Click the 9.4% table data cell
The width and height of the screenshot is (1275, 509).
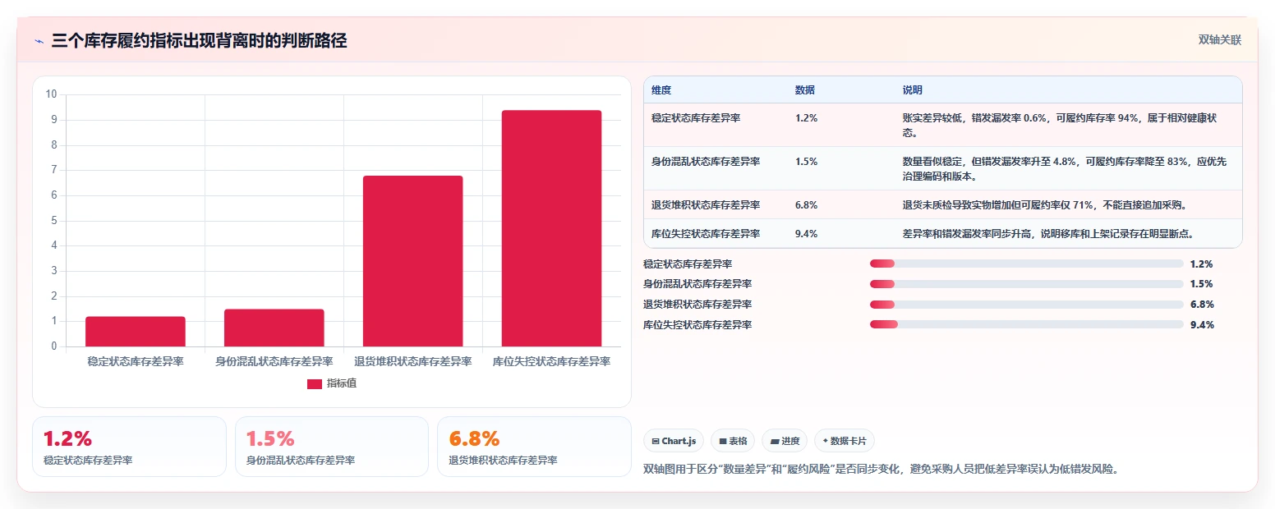[x=806, y=234]
